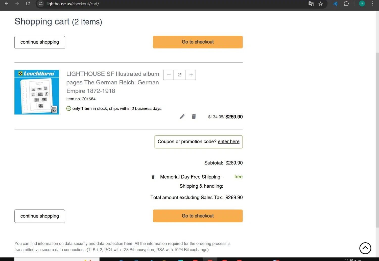Increase item quantity with plus button
Image resolution: width=379 pixels, height=261 pixels.
191,75
